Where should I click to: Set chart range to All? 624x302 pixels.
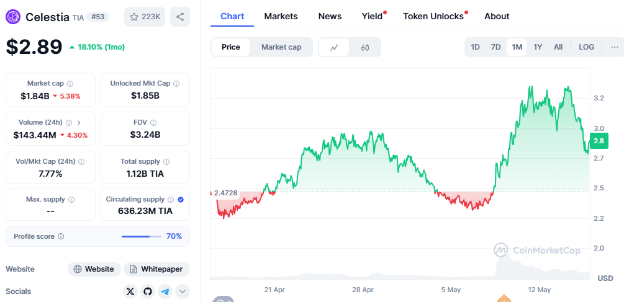(x=558, y=47)
